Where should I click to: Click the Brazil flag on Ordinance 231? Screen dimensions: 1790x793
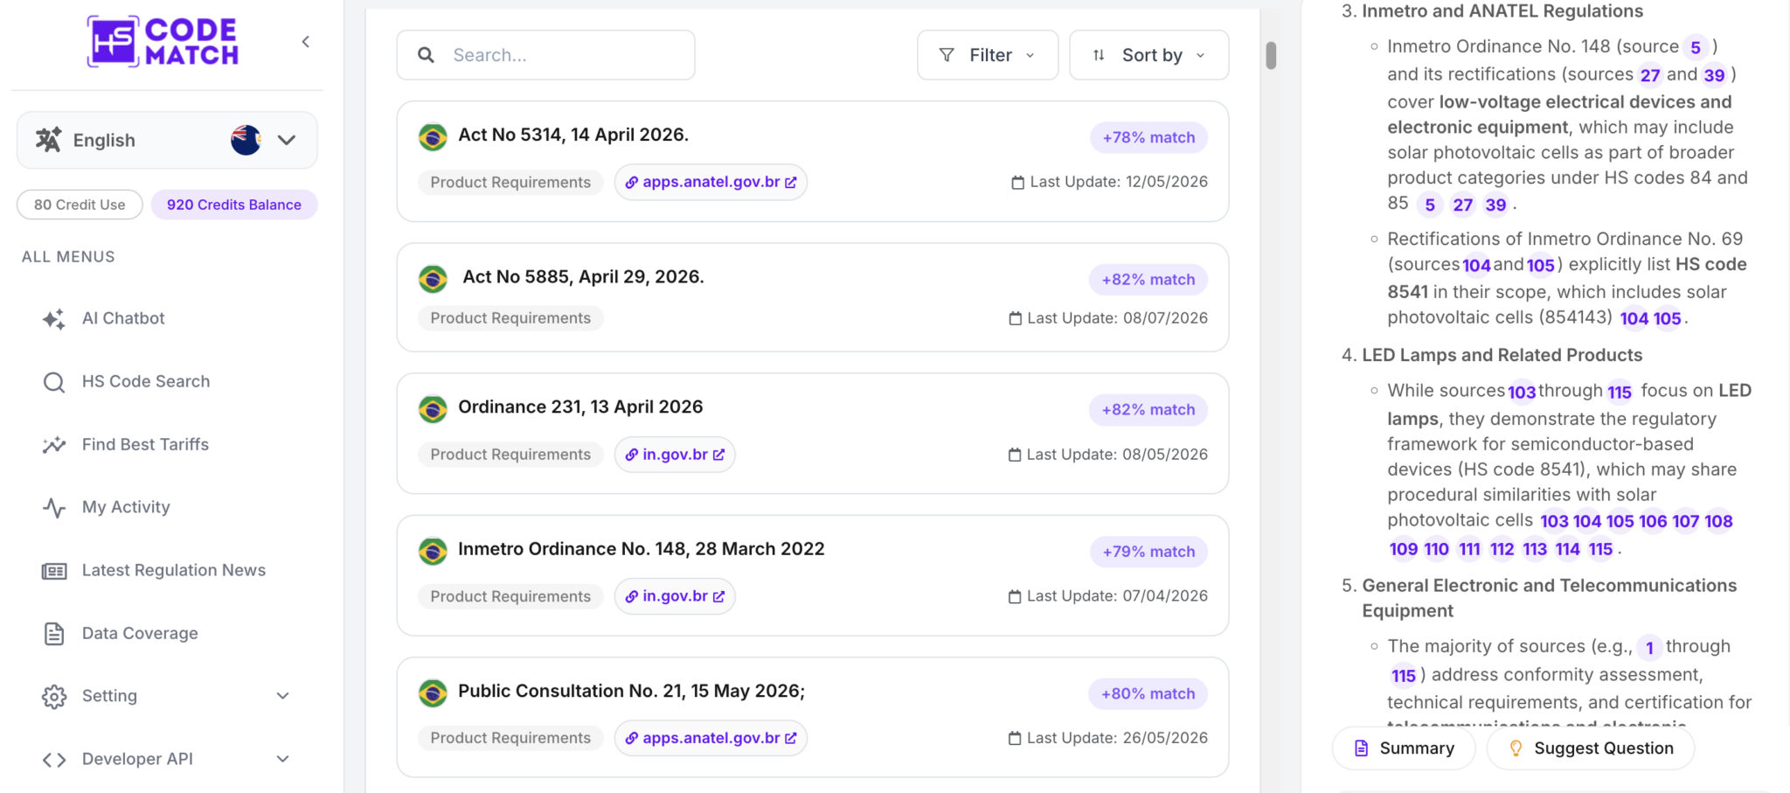click(x=433, y=408)
